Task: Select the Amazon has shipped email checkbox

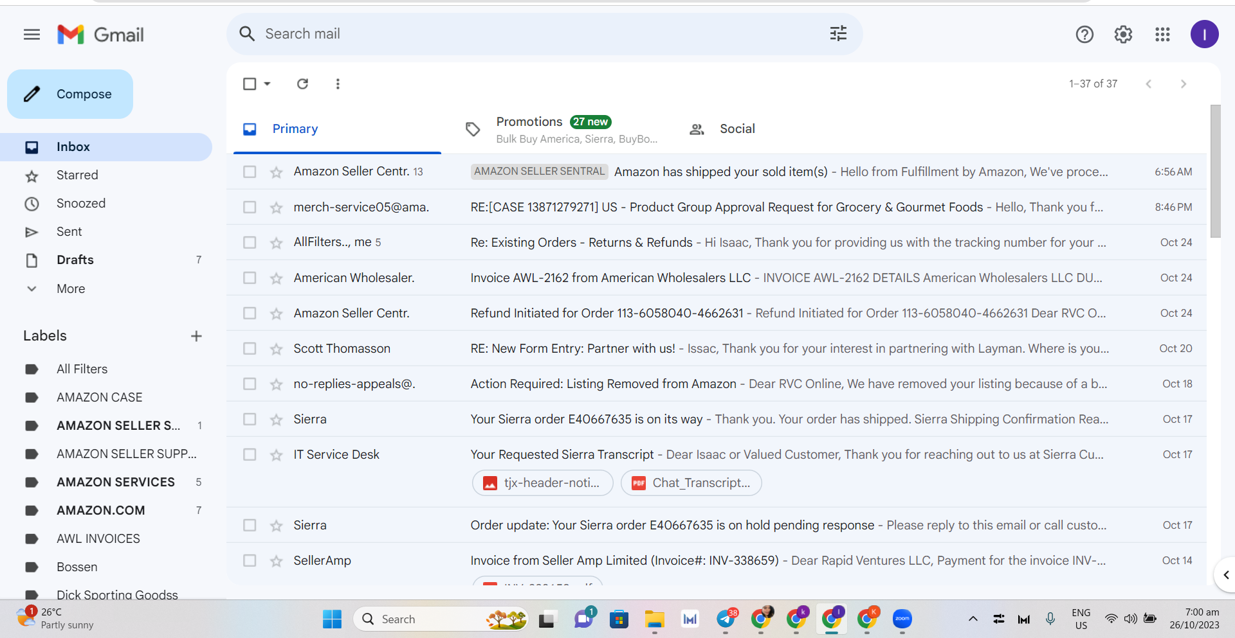Action: (250, 172)
